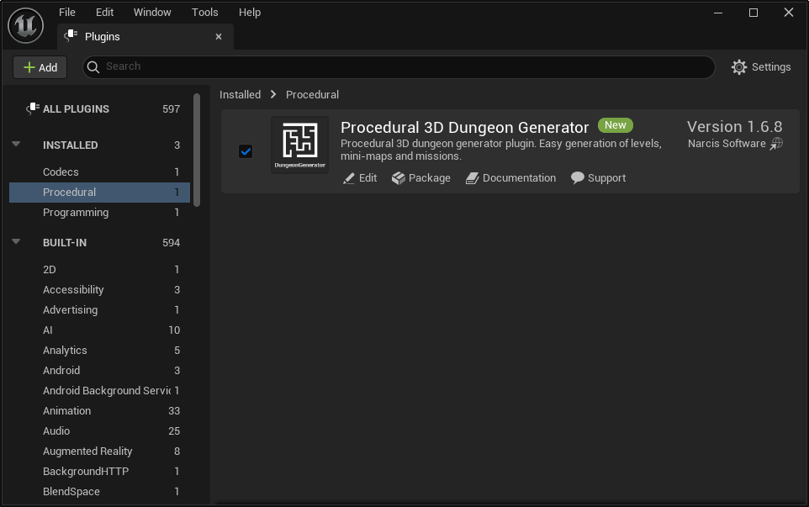Image resolution: width=809 pixels, height=507 pixels.
Task: Open the Window menu
Action: click(152, 13)
